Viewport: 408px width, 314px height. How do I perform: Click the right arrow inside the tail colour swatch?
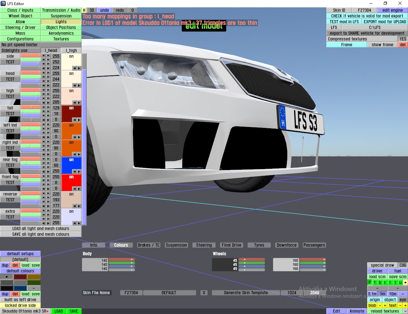(79, 120)
